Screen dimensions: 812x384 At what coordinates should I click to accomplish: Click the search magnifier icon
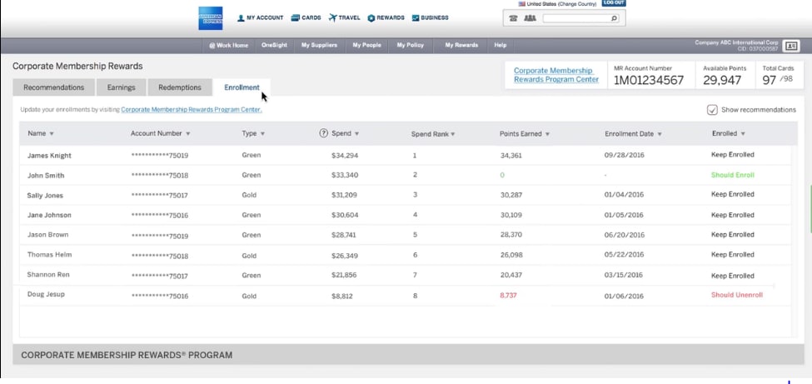click(x=614, y=18)
